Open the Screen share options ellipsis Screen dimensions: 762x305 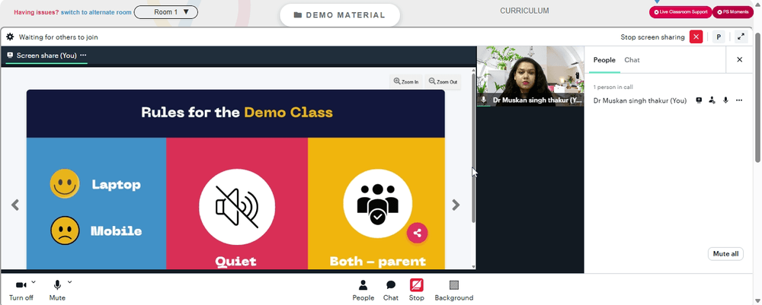(83, 56)
